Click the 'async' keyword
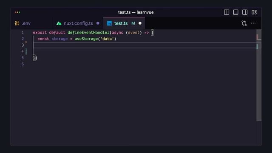 point(117,33)
